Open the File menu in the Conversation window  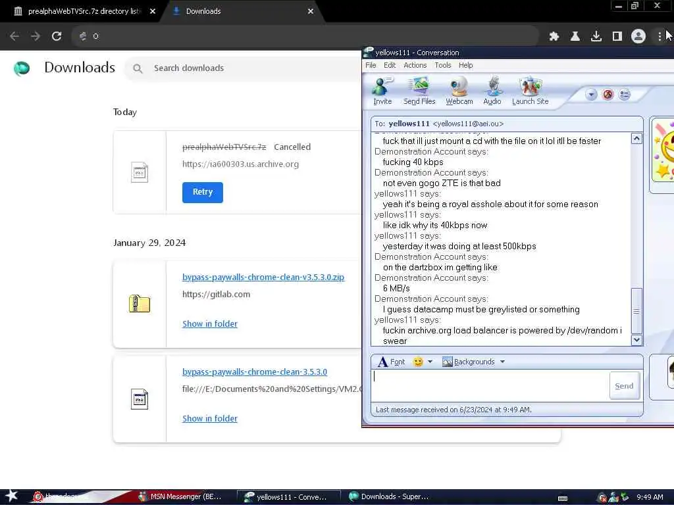click(x=371, y=65)
